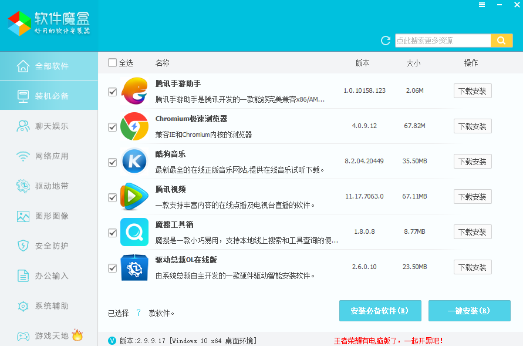Click 下载安装 for Chromium极速浏览器
Image resolution: width=523 pixels, height=346 pixels.
[473, 126]
